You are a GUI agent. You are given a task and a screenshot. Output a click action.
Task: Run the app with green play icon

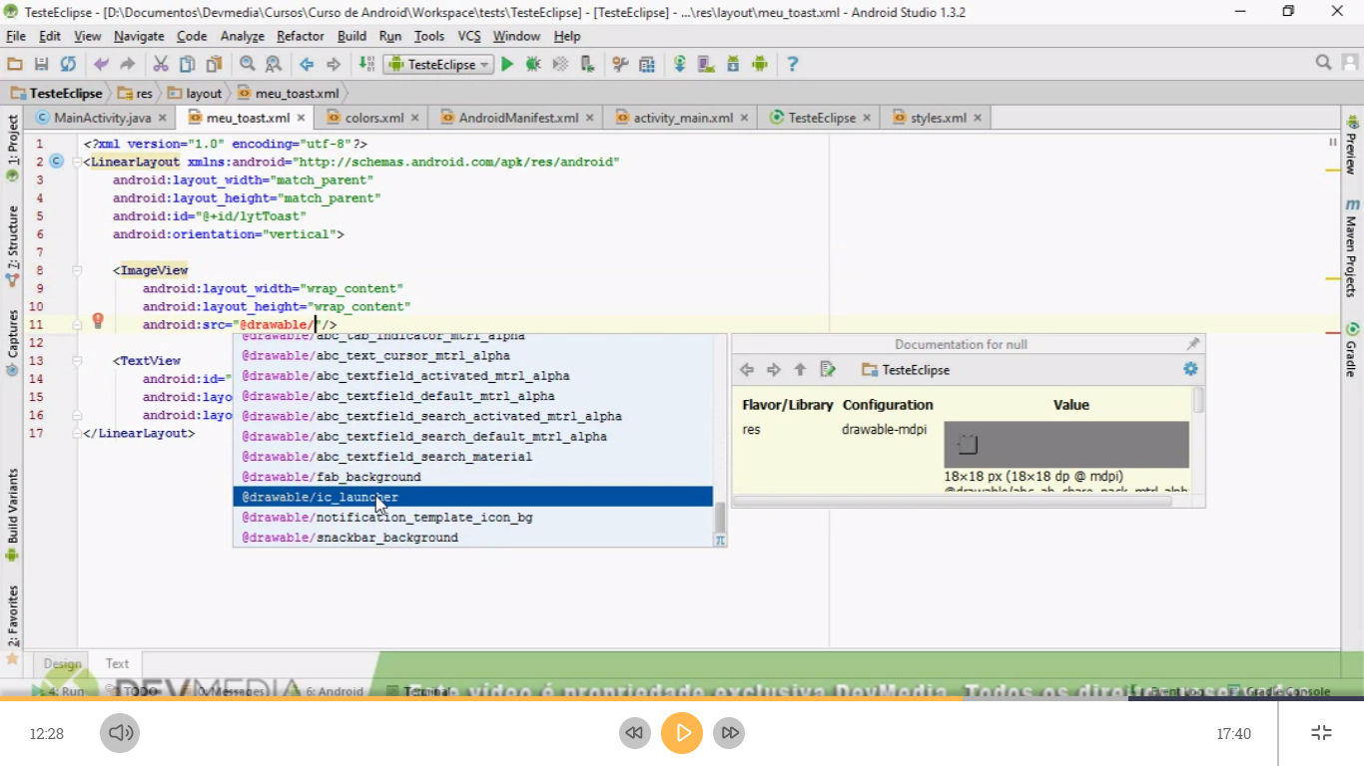click(507, 64)
